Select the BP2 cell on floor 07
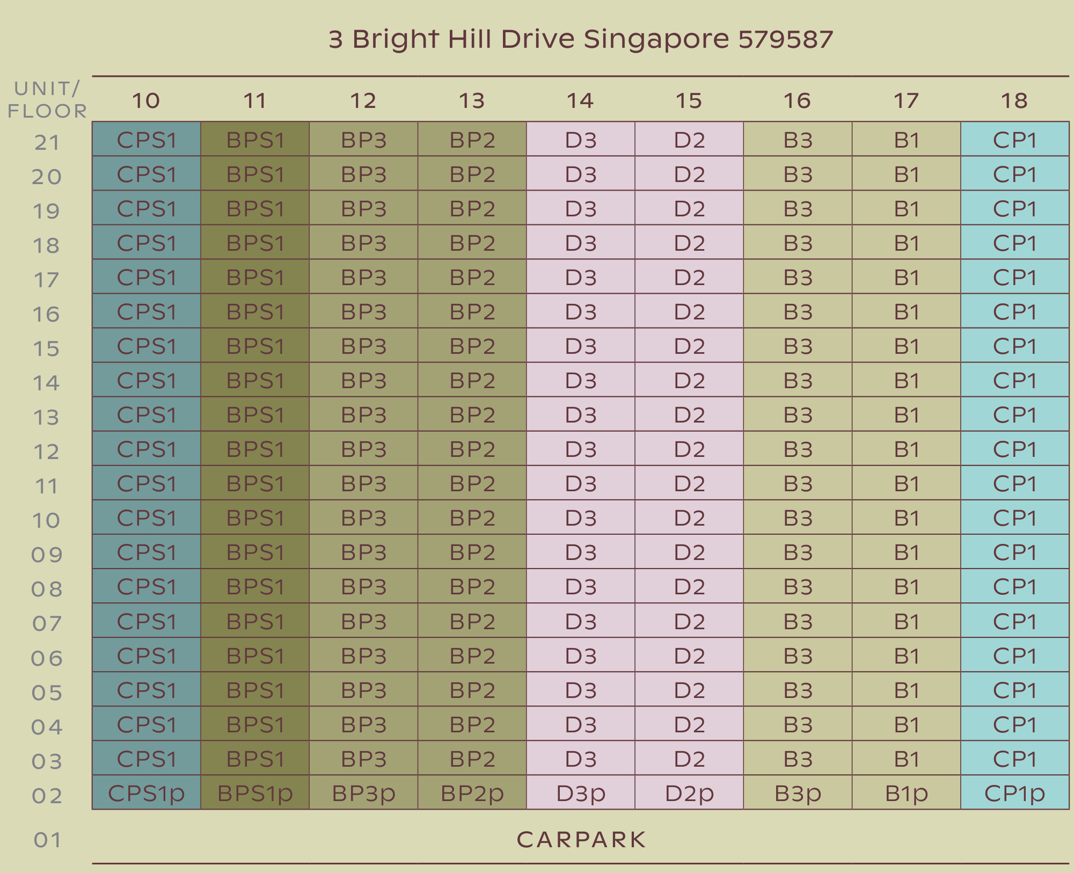The image size is (1074, 873). point(472,620)
